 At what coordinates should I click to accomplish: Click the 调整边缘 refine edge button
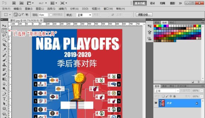(144, 15)
